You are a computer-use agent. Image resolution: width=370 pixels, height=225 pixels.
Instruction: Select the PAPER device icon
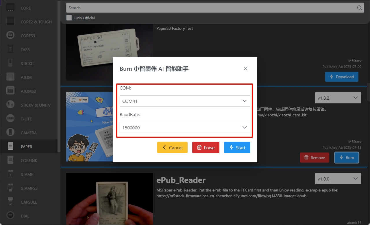click(x=10, y=146)
